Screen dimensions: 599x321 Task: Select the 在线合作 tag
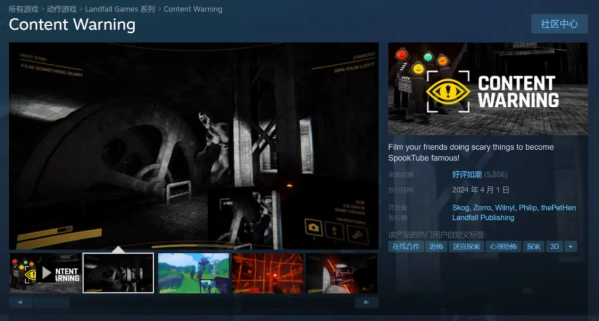point(406,247)
